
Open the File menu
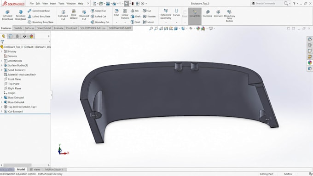coord(32,3)
